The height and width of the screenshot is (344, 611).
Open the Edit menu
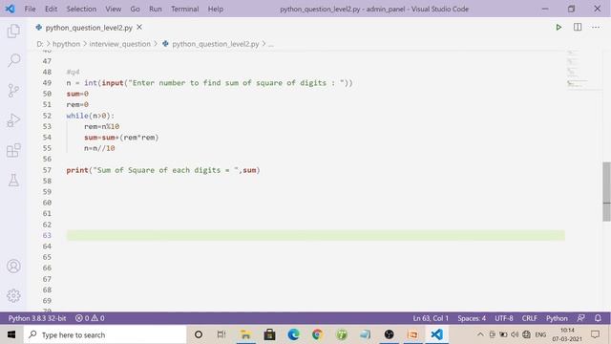51,9
